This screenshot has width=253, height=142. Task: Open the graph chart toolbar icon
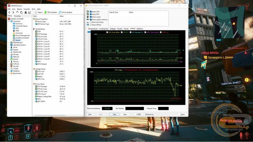[30, 12]
